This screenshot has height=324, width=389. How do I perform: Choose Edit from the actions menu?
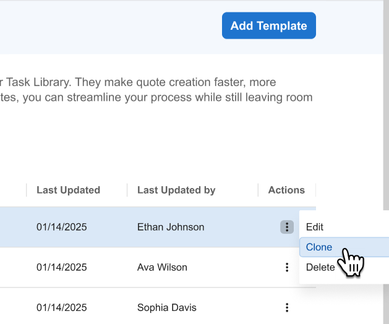coord(315,227)
